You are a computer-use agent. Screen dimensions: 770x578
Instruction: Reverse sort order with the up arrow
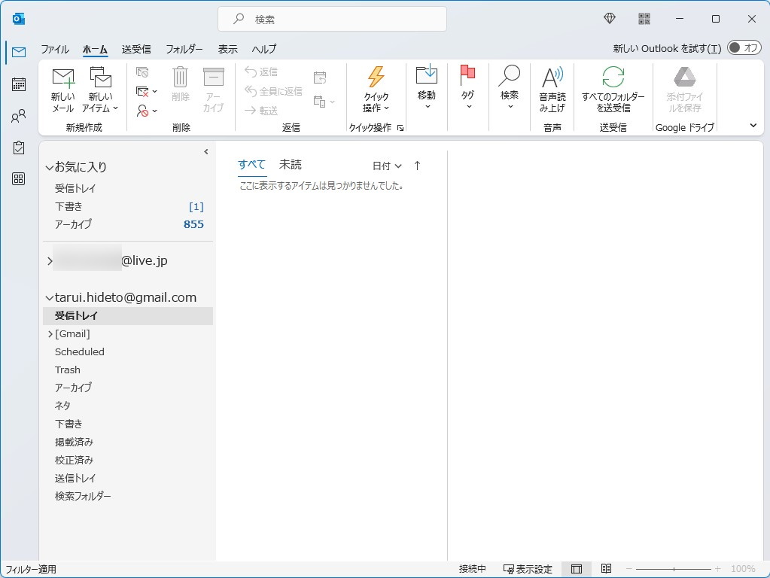click(x=416, y=165)
